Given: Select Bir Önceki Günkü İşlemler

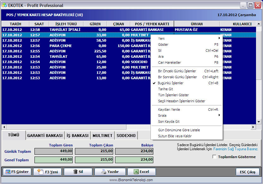Looking at the screenshot, I should (x=187, y=71).
